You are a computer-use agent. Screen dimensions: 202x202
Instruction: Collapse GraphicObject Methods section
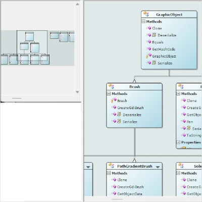coord(143,21)
